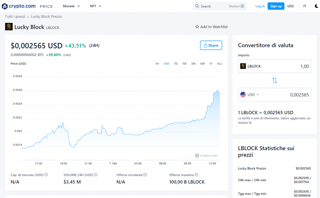The height and width of the screenshot is (198, 320).
Task: Click info icon beside Offerta circolante
Action: (145, 175)
